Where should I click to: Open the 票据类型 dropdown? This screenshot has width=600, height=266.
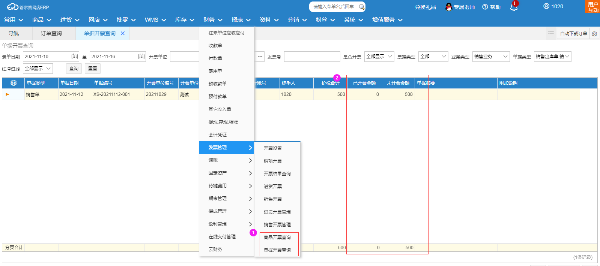[x=433, y=57]
